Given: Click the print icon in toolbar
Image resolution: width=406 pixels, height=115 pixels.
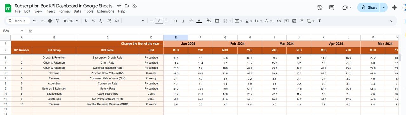Looking at the screenshot, I should coord(50,21).
